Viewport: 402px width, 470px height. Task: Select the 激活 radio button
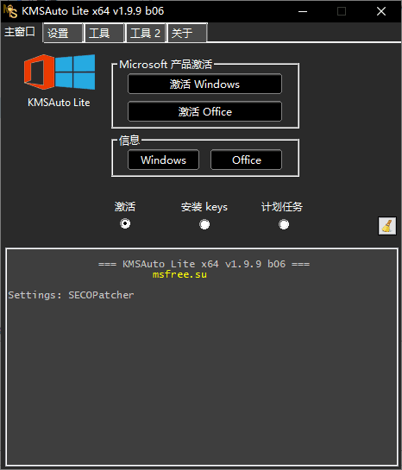(125, 223)
